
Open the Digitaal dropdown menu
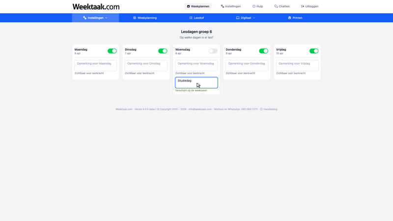coord(246,18)
